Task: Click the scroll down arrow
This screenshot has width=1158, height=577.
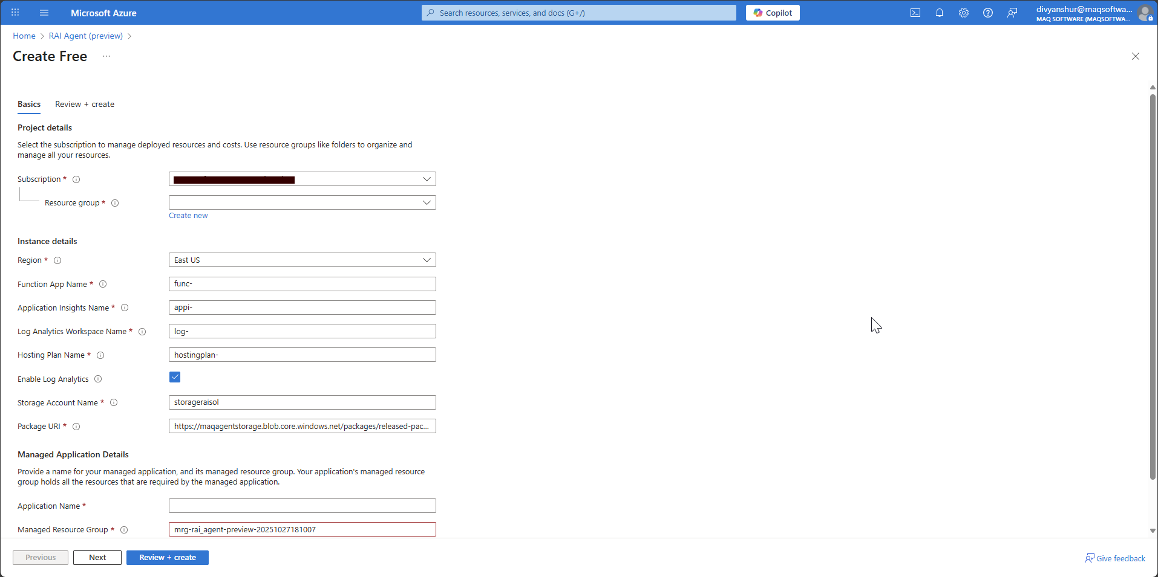Action: 1153,530
